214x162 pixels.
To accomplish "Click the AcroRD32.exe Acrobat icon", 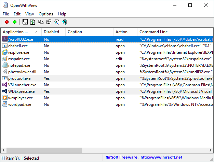I will coord(5,39).
